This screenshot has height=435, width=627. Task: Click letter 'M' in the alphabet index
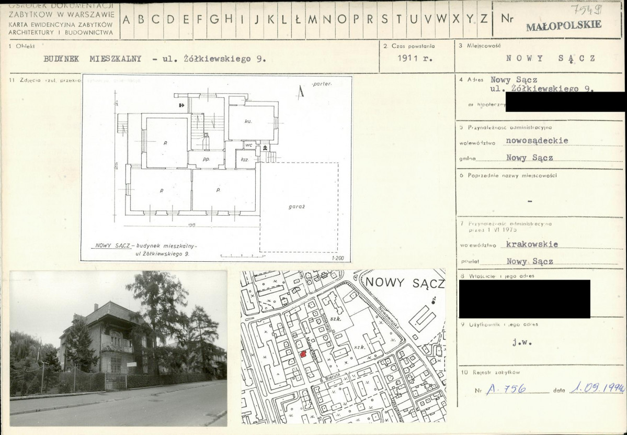312,19
